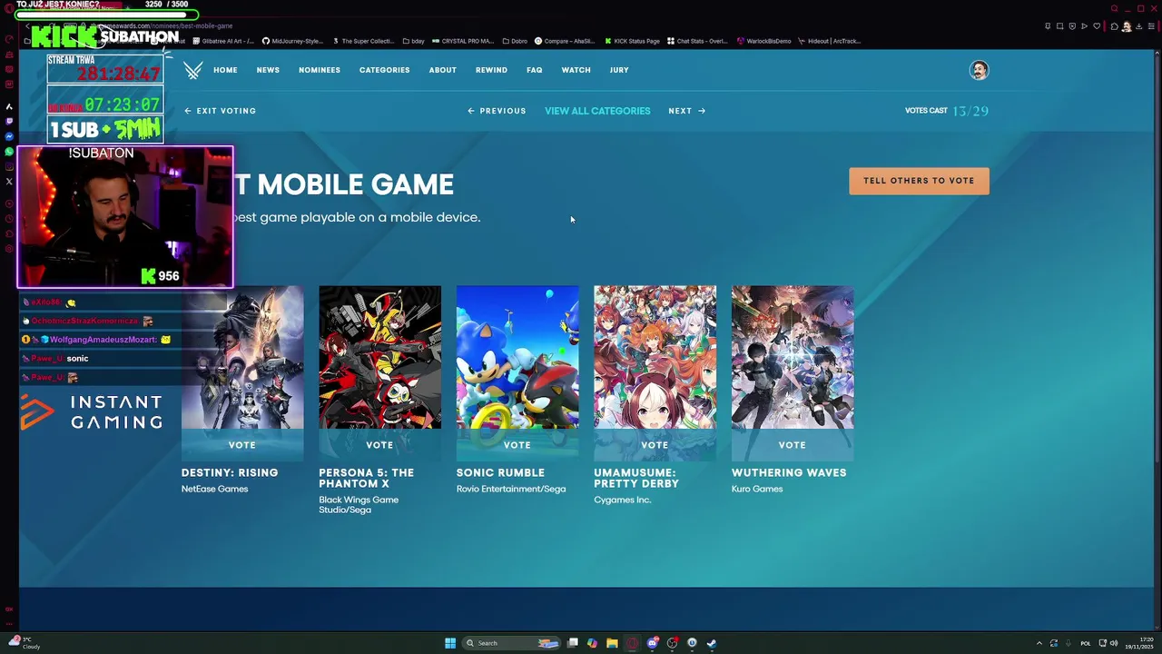Open the HOME menu item

point(225,70)
